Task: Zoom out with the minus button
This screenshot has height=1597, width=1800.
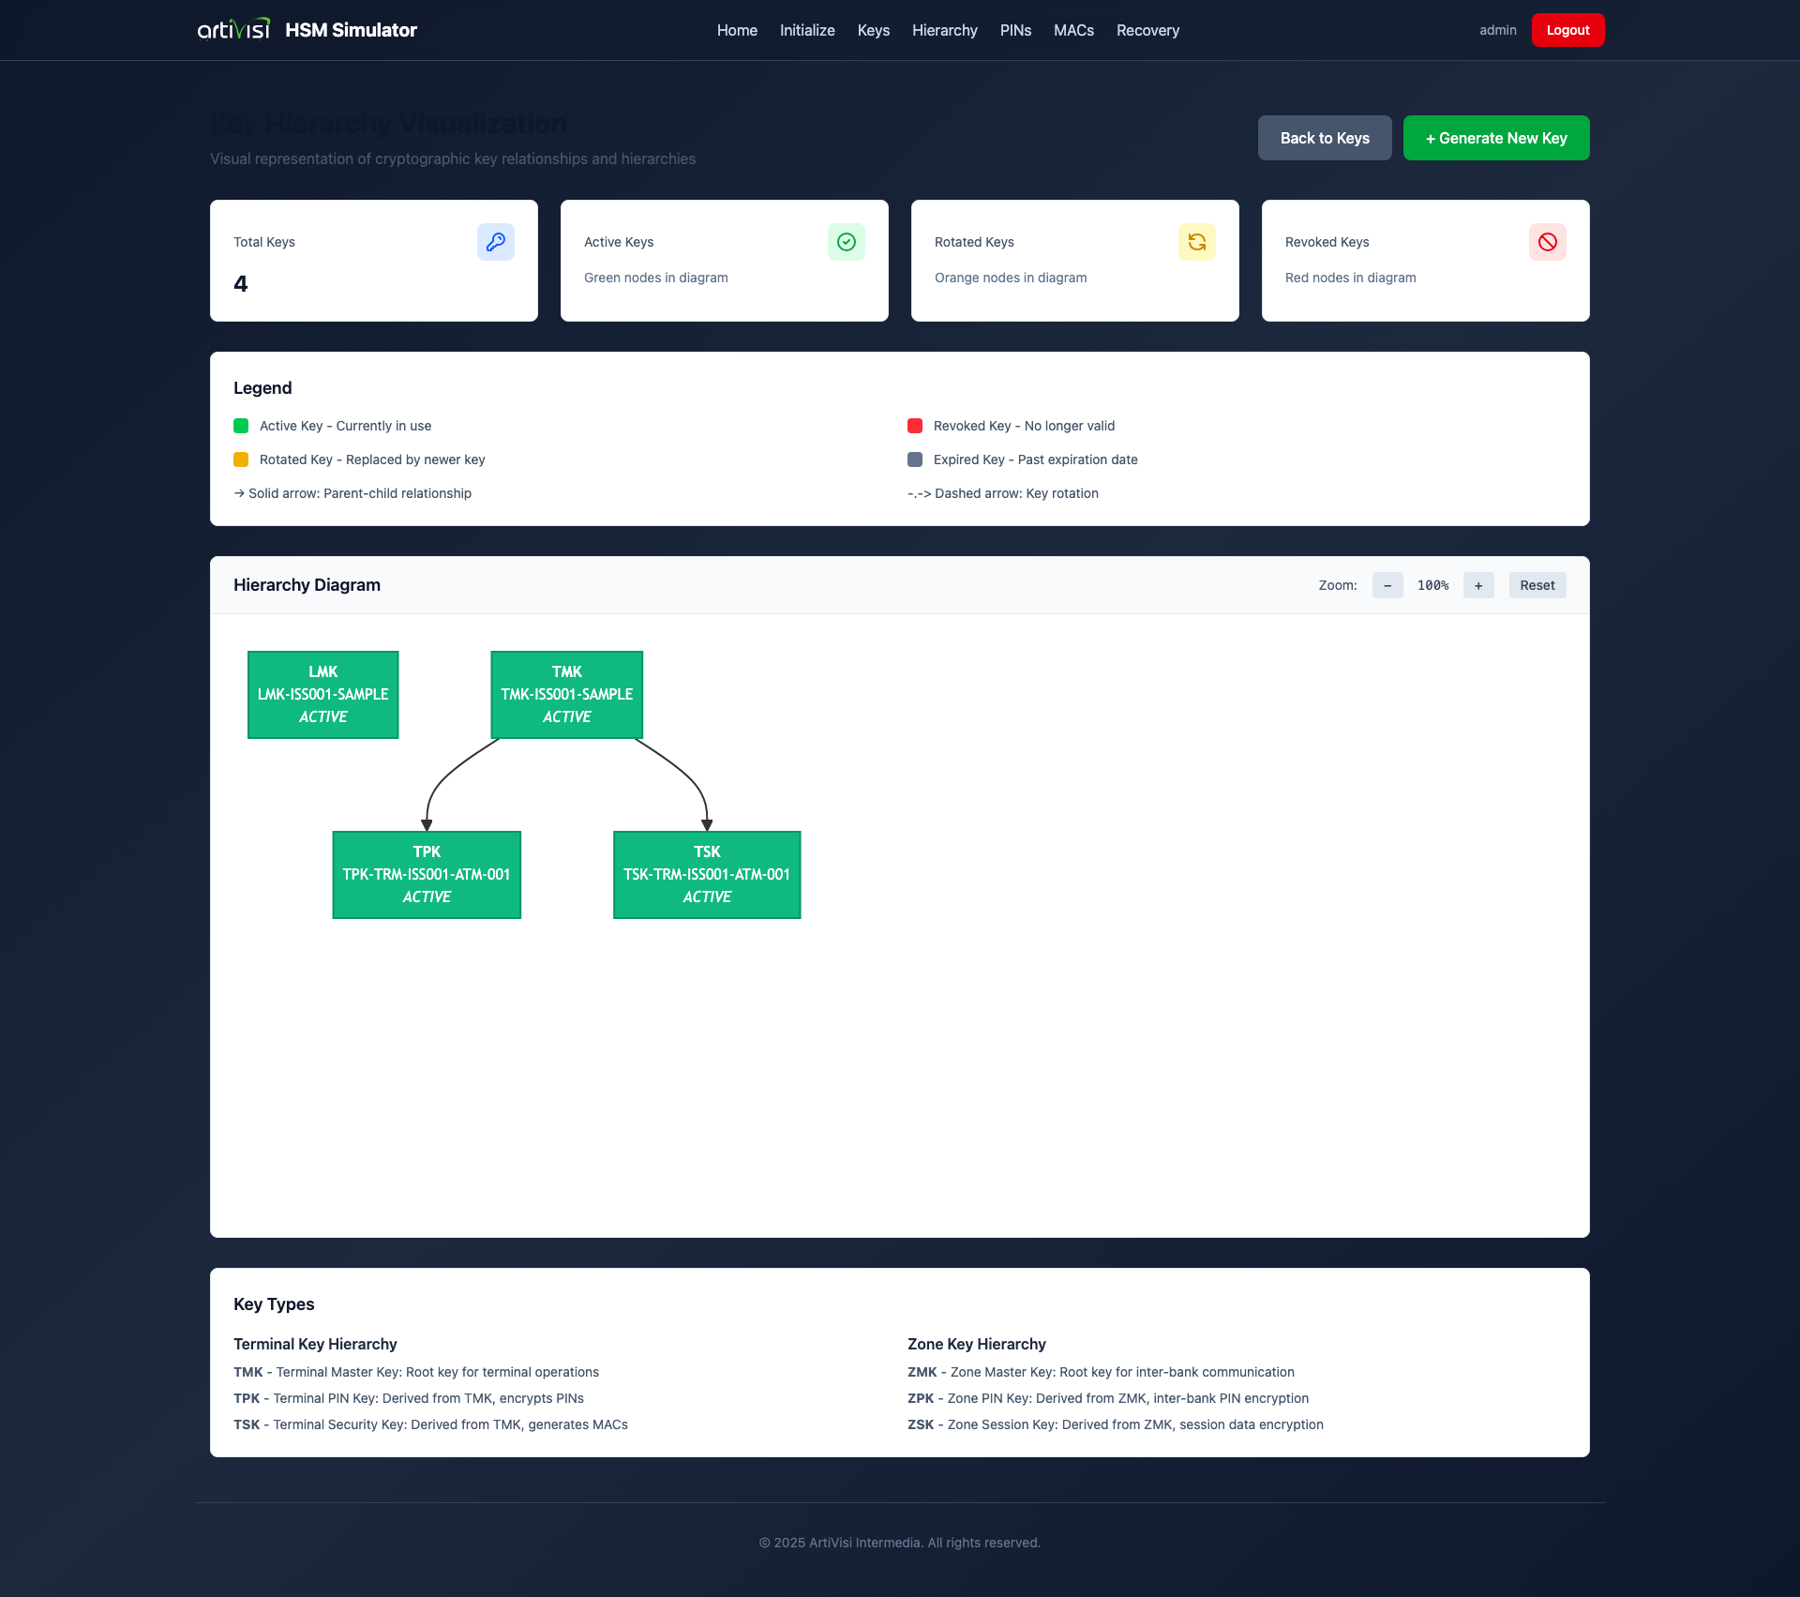Action: pos(1387,585)
